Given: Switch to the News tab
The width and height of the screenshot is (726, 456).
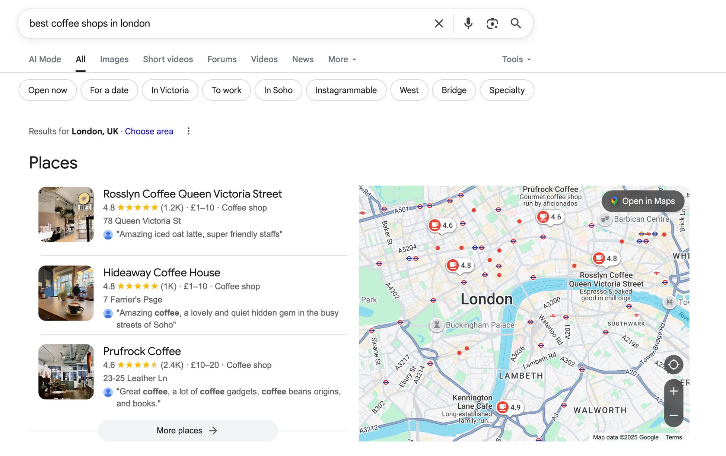Looking at the screenshot, I should [302, 59].
